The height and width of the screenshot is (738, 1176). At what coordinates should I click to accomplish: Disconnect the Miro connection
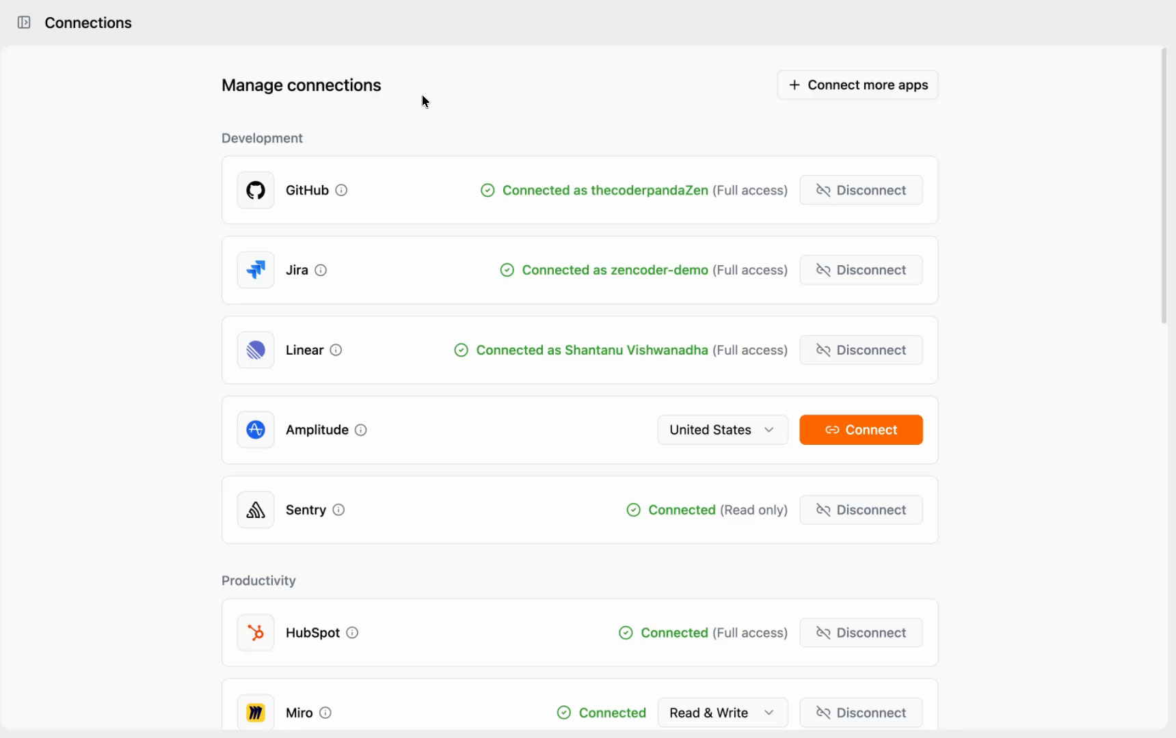pos(861,713)
